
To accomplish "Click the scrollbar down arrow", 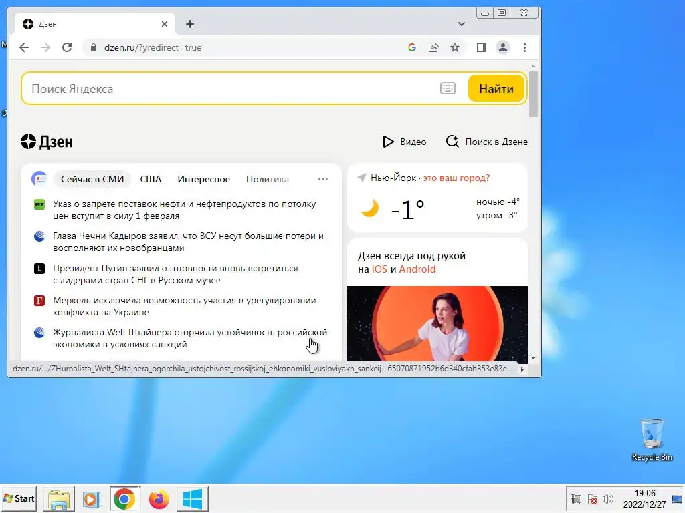I will 533,358.
